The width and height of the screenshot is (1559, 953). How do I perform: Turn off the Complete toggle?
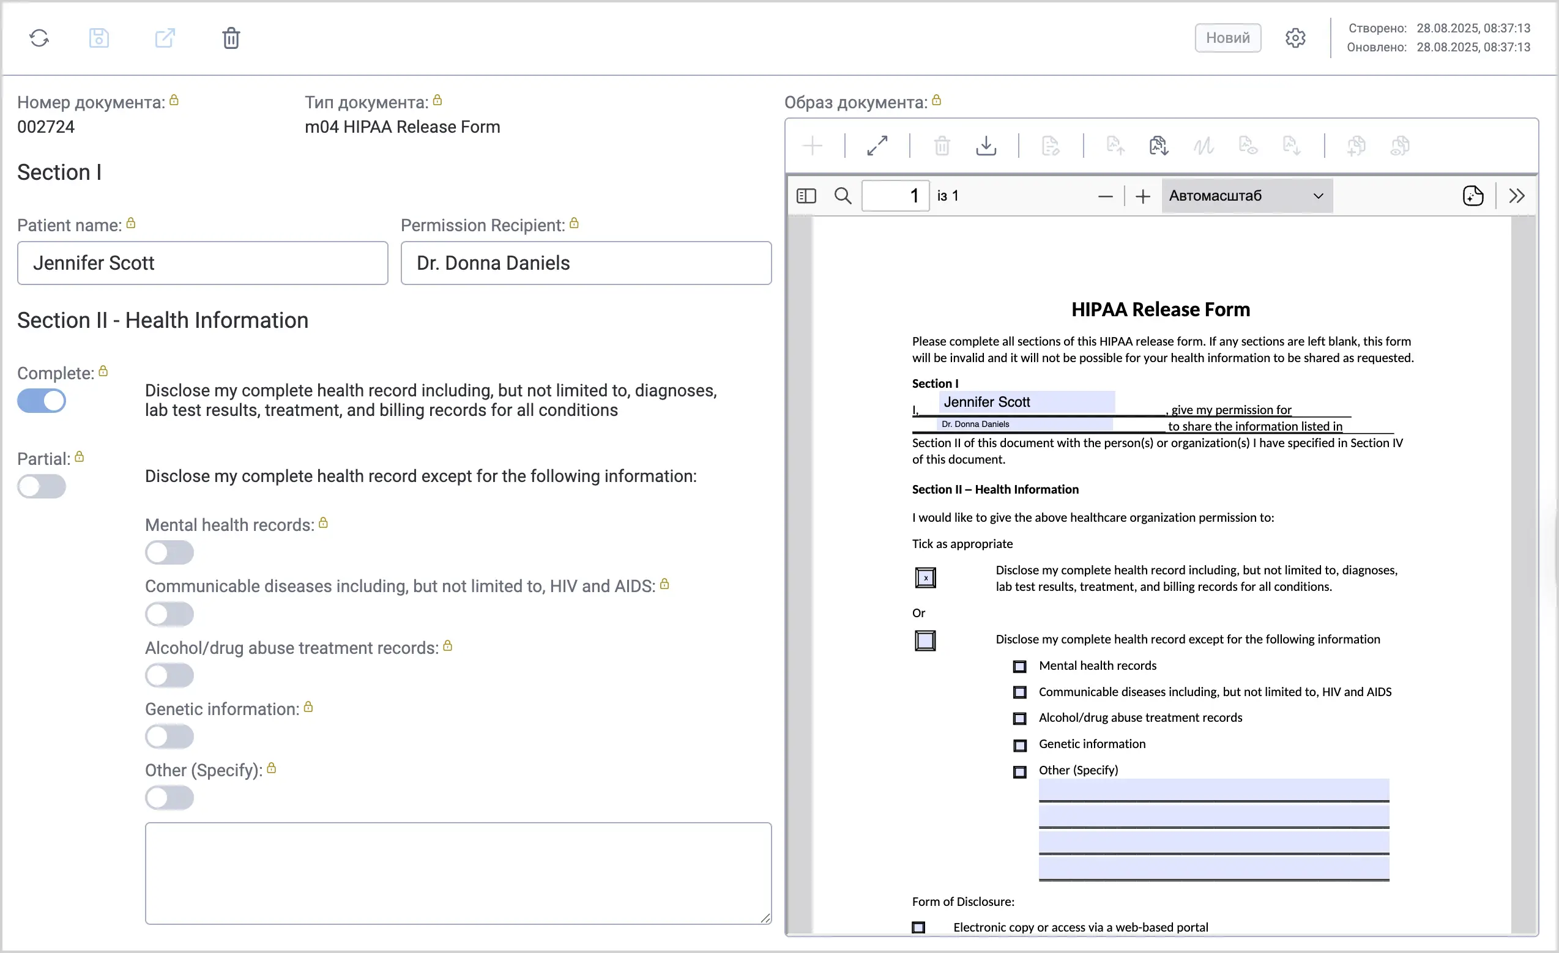[42, 401]
